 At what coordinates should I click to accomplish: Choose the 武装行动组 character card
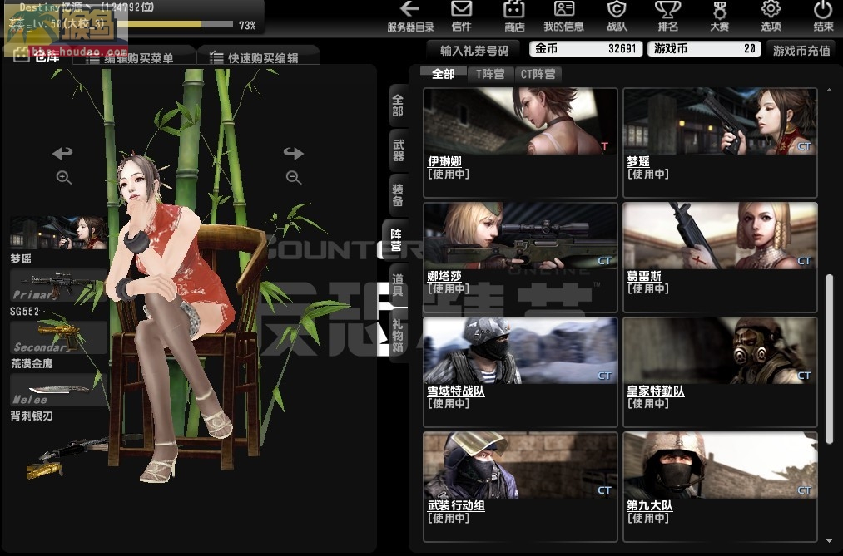tap(520, 487)
